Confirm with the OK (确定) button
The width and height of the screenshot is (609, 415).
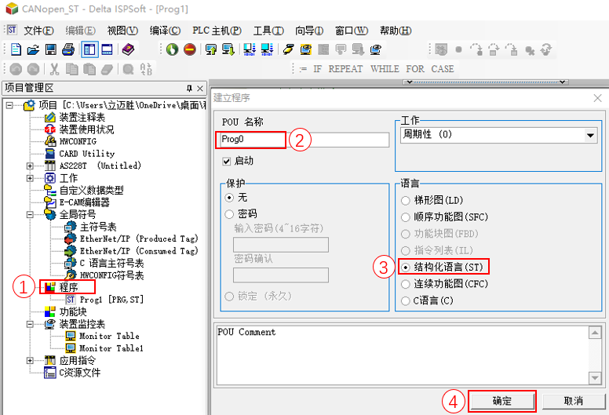pos(501,401)
